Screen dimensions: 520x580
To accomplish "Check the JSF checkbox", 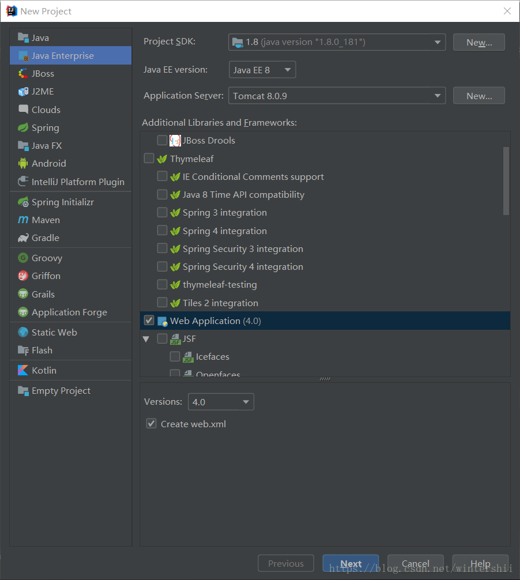I will pyautogui.click(x=162, y=338).
